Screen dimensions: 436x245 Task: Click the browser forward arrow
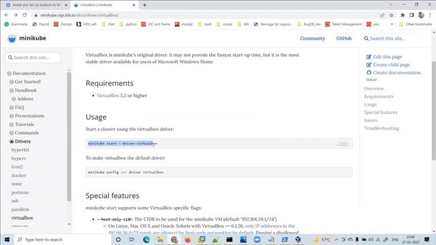(16, 15)
